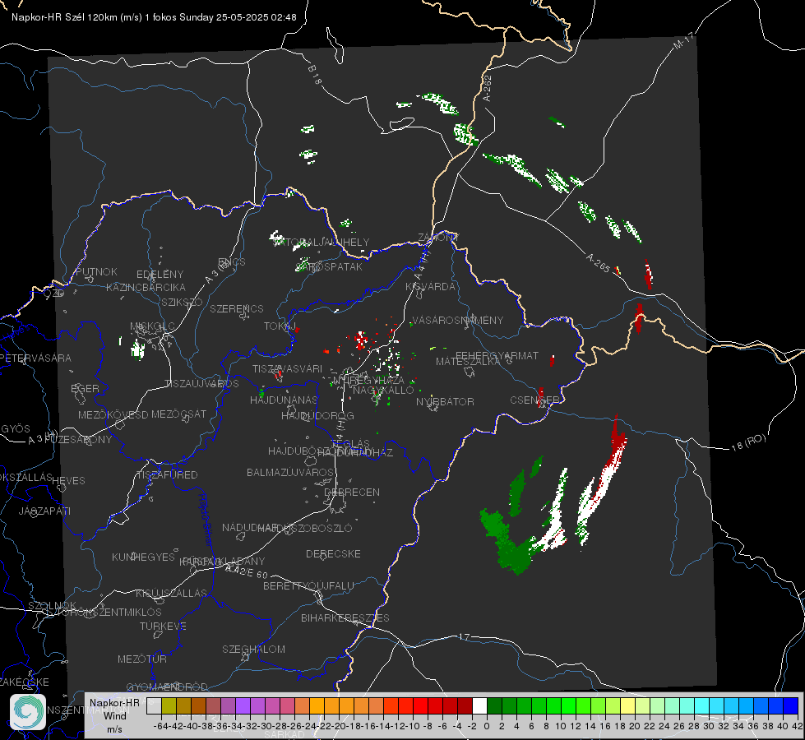Click the A-262 road label
The width and height of the screenshot is (805, 740).
tap(488, 88)
